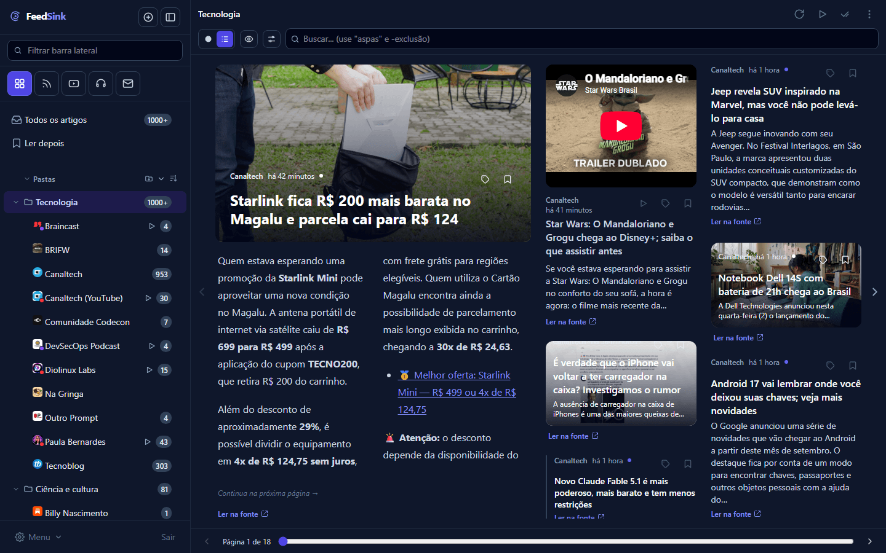This screenshot has width=886, height=553.
Task: Open Ler na fonte for Android 17 article
Action: point(736,514)
